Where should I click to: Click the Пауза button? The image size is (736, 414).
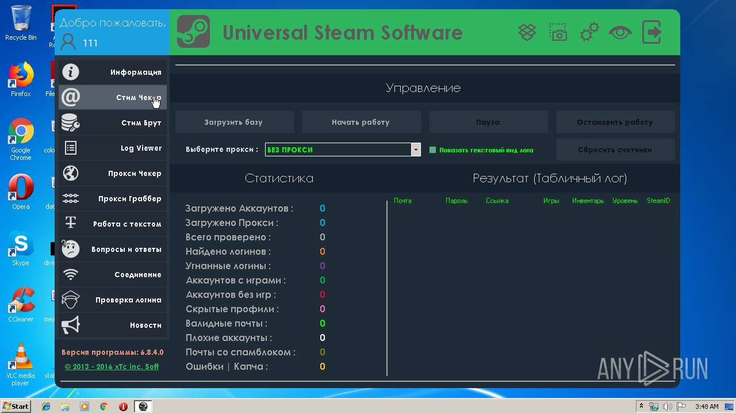[x=488, y=122]
